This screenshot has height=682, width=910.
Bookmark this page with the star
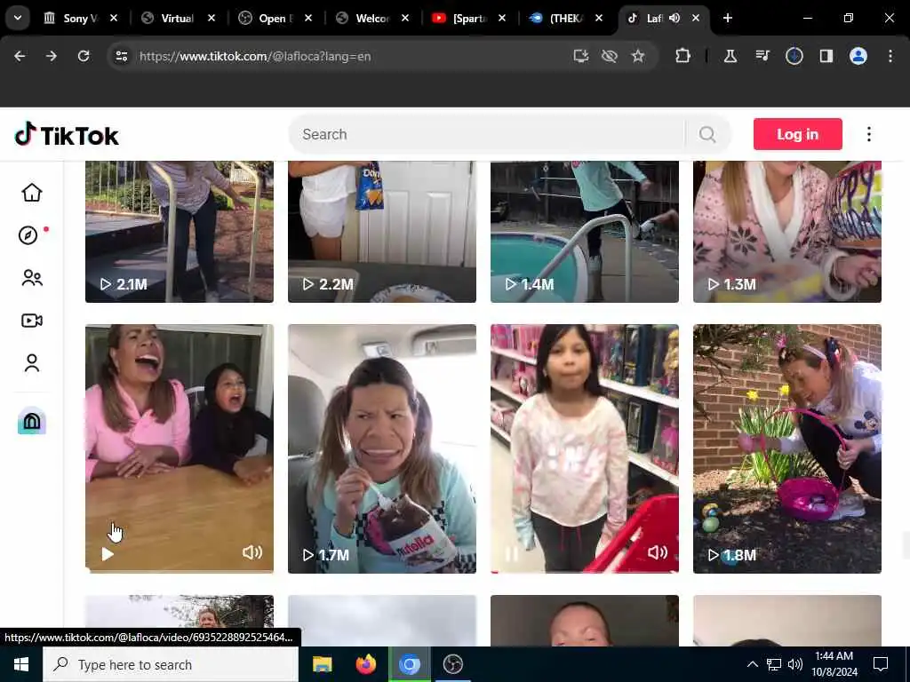(x=638, y=56)
